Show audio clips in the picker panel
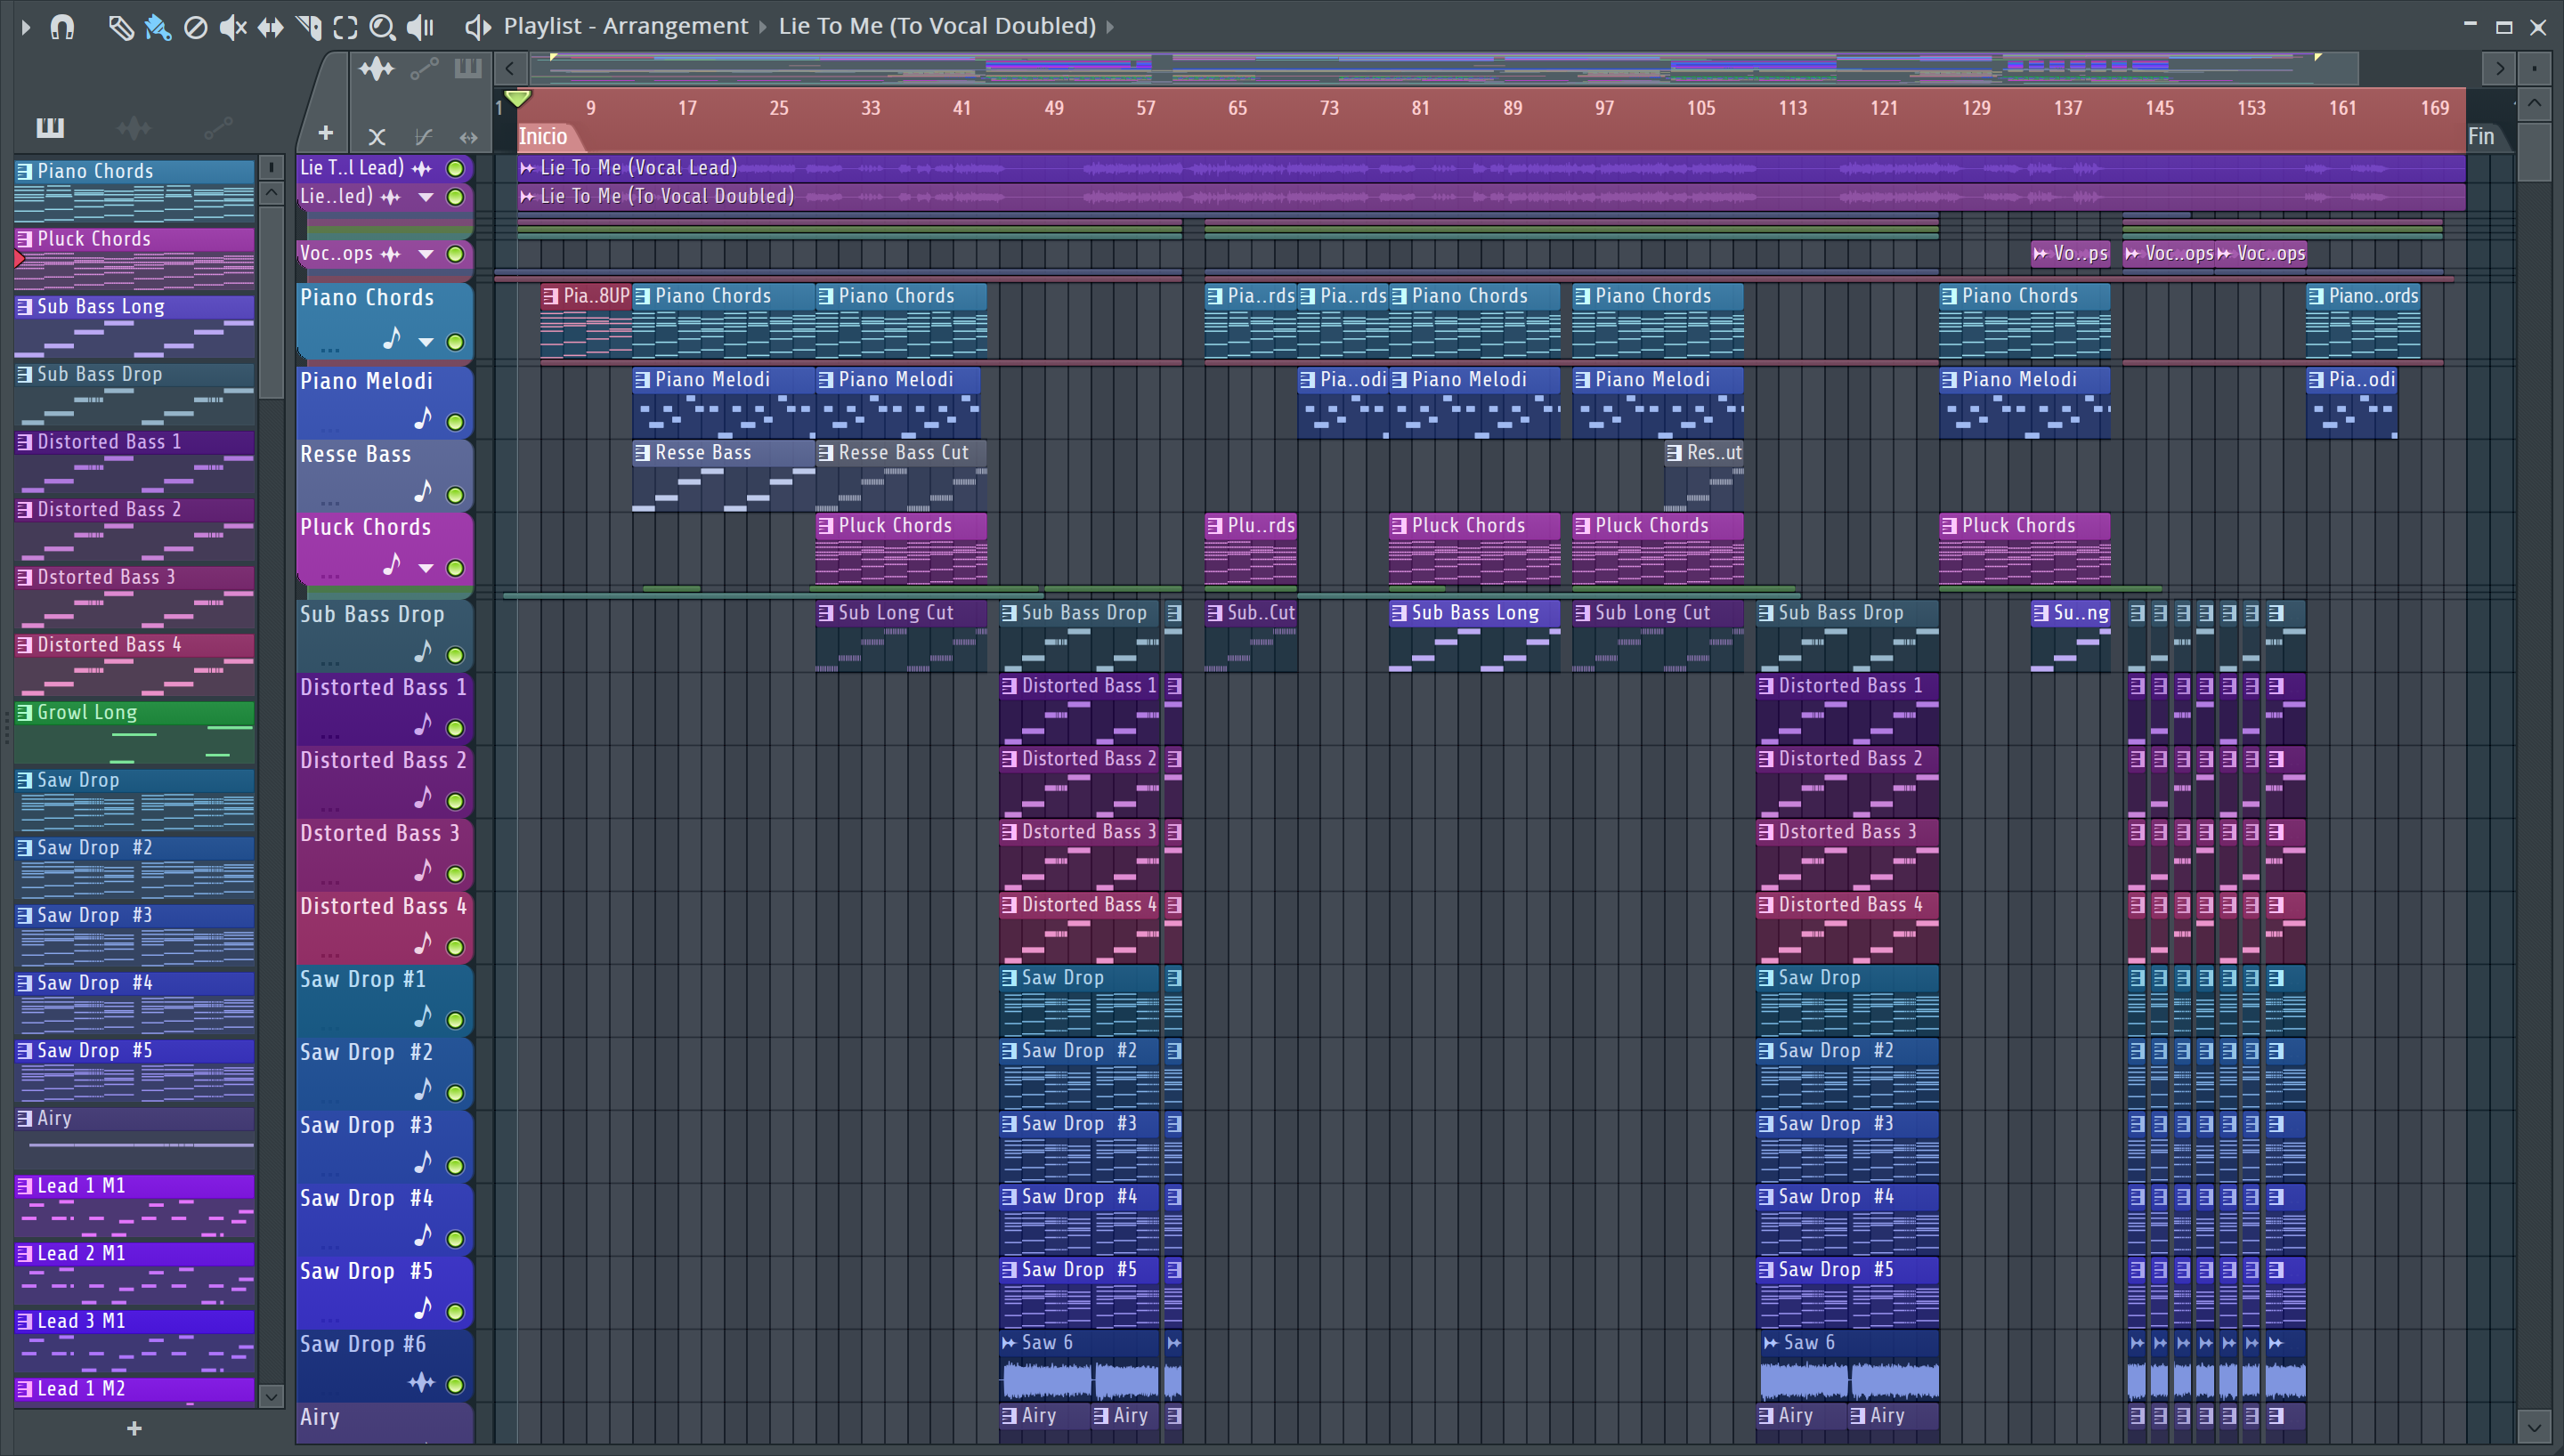 tap(133, 128)
